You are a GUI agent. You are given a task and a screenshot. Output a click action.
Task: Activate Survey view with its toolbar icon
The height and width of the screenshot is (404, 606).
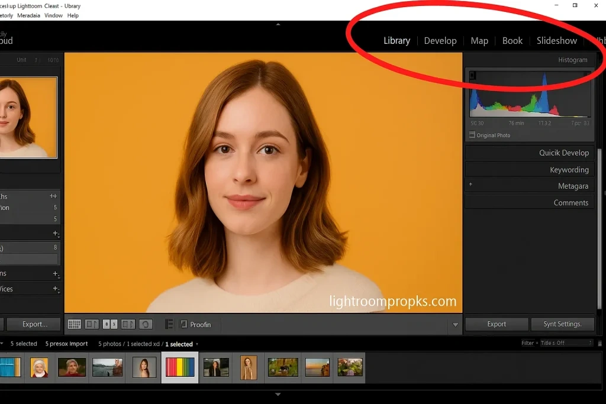[127, 324]
